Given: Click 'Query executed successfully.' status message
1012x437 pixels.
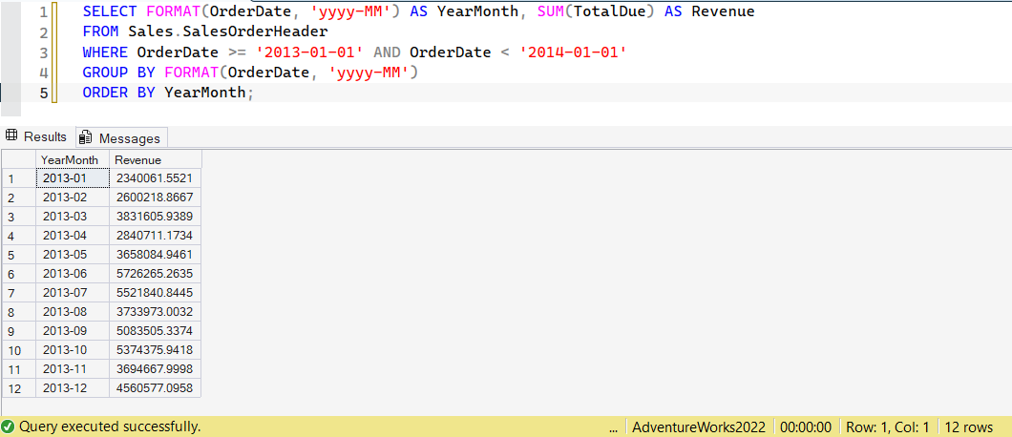Looking at the screenshot, I should click(110, 427).
